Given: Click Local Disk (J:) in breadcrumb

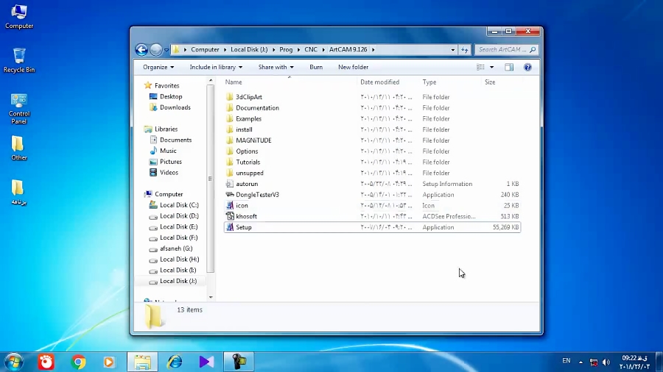Looking at the screenshot, I should click(249, 50).
